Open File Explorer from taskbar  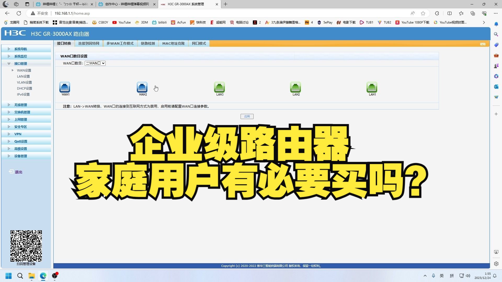[32, 276]
